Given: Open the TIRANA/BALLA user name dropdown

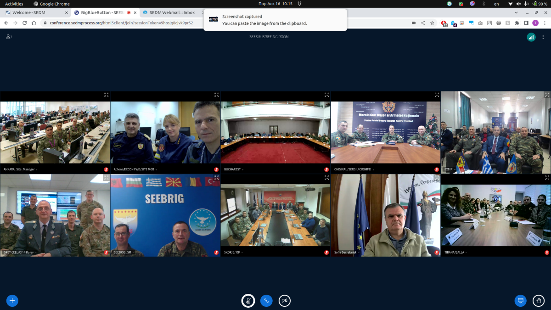Looking at the screenshot, I should coord(457,253).
